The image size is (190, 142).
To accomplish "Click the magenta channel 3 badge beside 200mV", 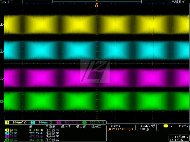I will 59,122.
